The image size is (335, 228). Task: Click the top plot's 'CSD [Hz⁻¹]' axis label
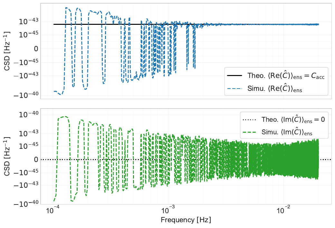tap(7, 51)
